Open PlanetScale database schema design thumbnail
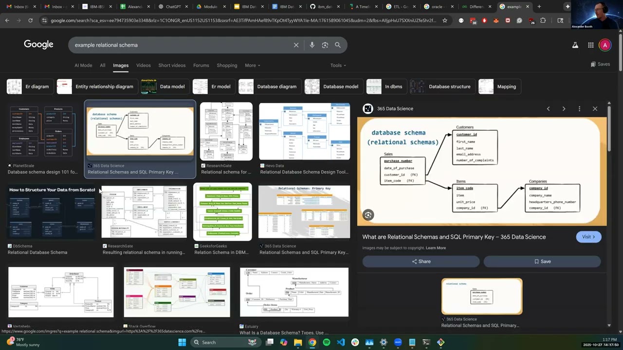623x350 pixels. tap(42, 131)
